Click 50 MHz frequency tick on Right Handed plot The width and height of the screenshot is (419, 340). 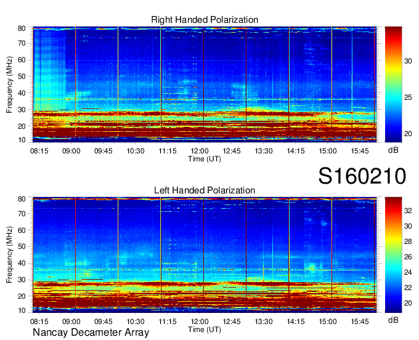point(22,76)
